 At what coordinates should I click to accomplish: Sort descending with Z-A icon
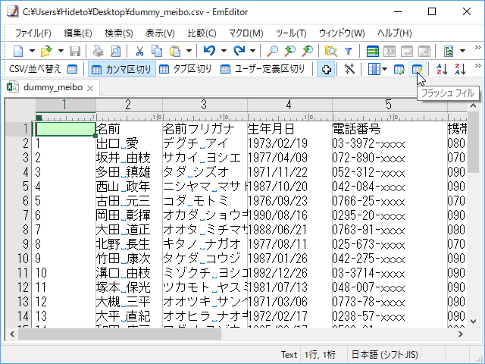point(460,69)
